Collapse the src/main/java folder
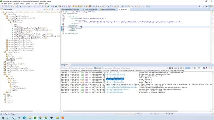The image size is (214, 120). tap(3, 14)
